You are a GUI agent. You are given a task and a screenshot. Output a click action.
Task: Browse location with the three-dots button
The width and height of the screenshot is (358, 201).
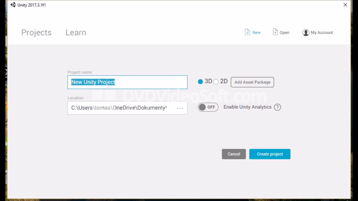click(x=180, y=108)
